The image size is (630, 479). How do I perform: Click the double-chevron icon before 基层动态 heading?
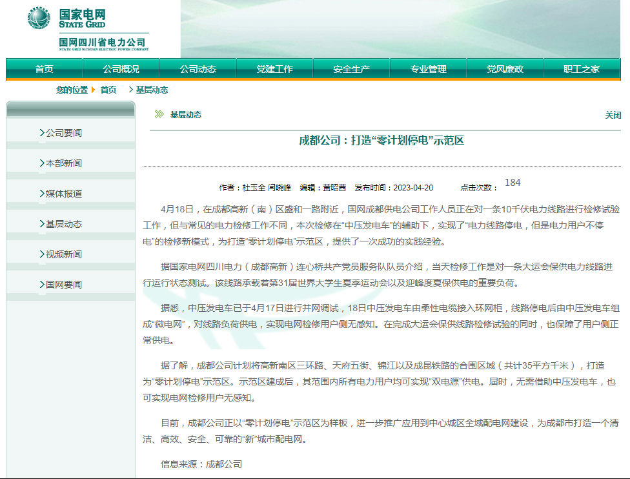tap(159, 114)
